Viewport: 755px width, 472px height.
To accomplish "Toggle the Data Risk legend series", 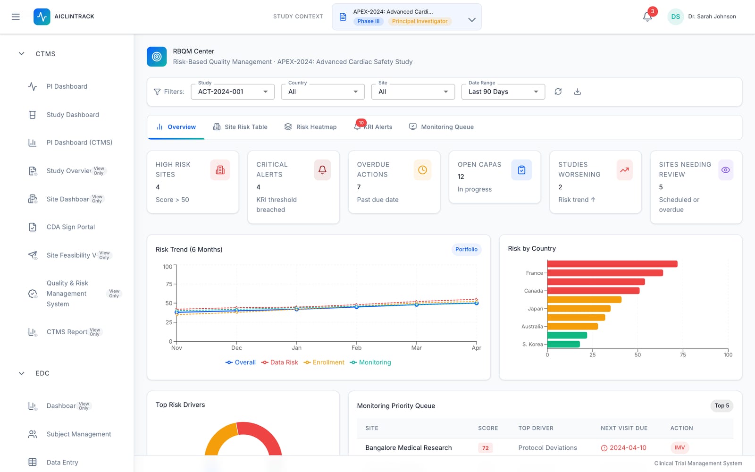I will click(x=279, y=362).
